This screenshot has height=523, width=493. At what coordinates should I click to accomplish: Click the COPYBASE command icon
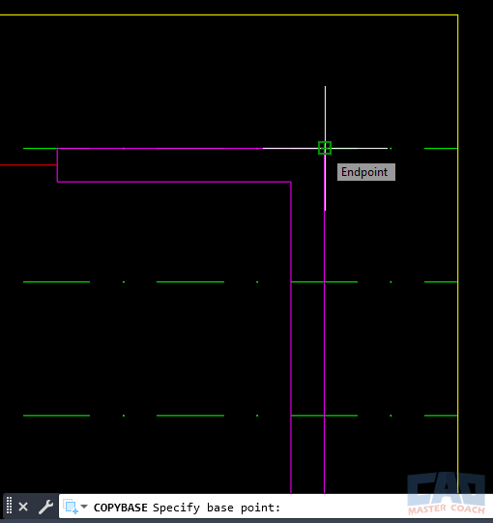71,507
